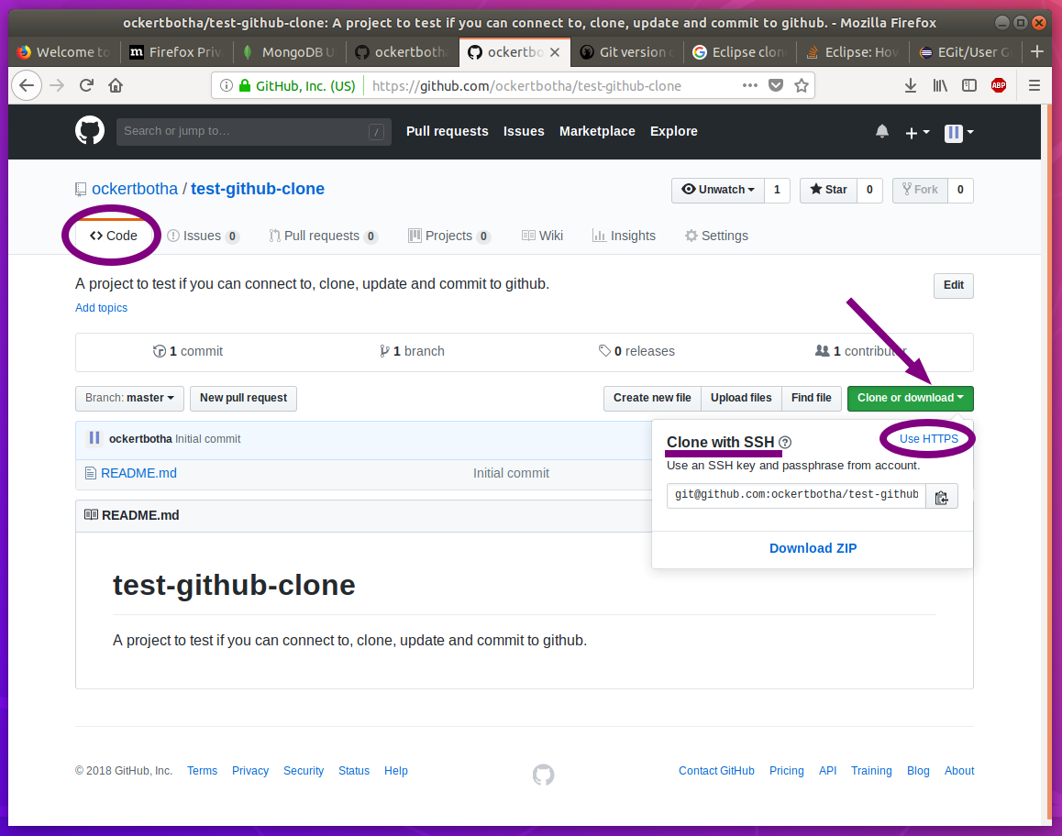Open the repository Pull requests tab
Viewport: 1062px width, 836px height.
323,236
